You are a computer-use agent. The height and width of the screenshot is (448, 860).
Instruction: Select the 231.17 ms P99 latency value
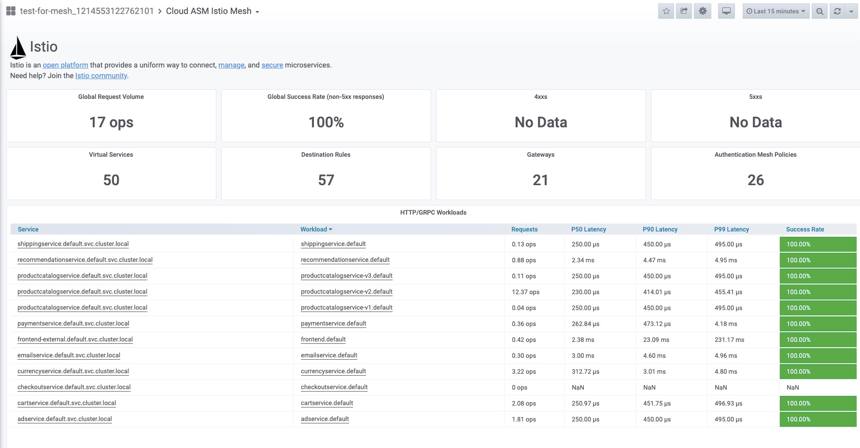pos(729,340)
